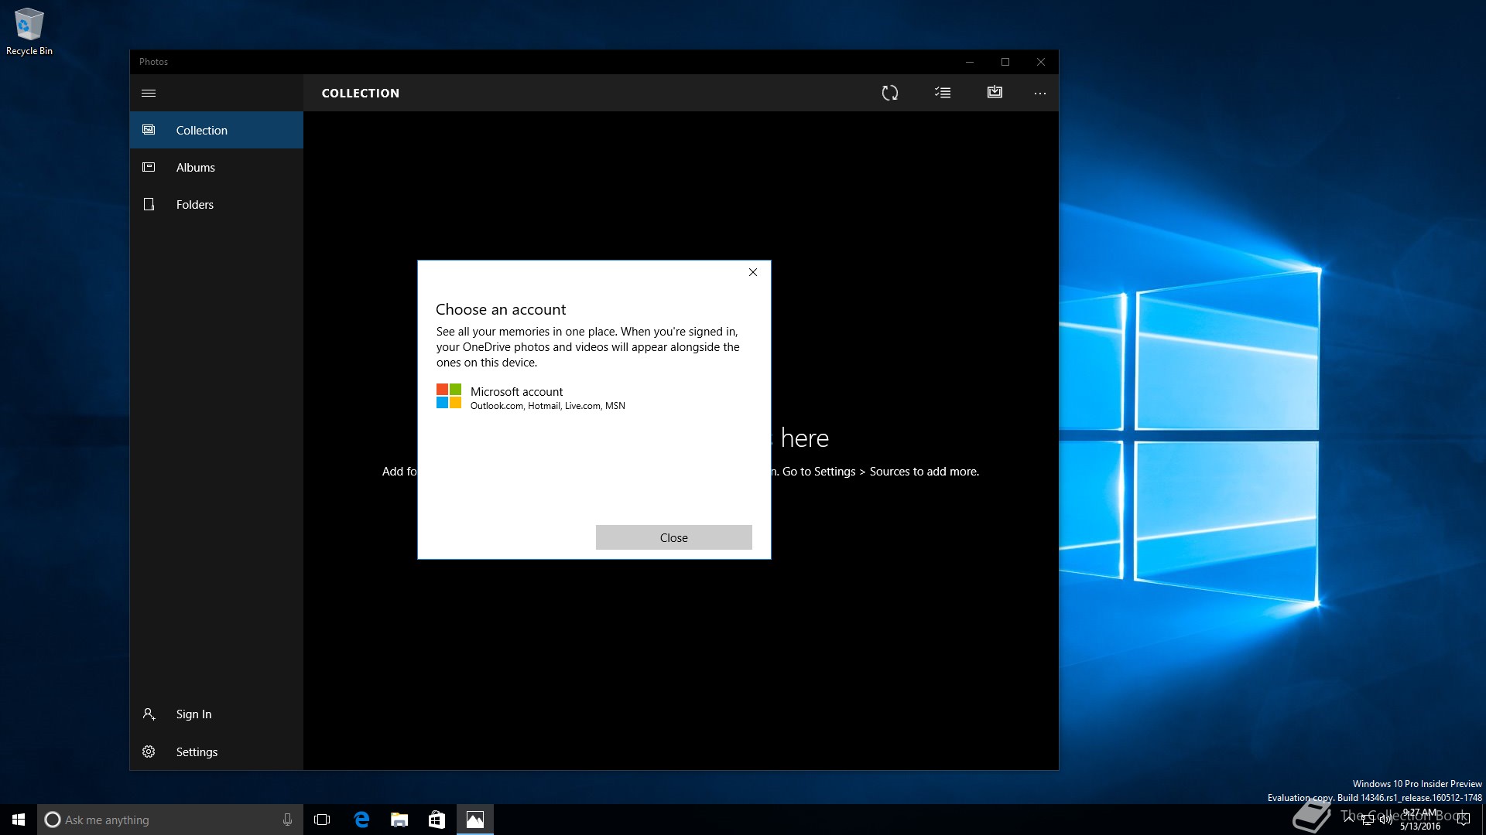Viewport: 1486px width, 835px height.
Task: Click the Cortana circle icon
Action: (53, 820)
